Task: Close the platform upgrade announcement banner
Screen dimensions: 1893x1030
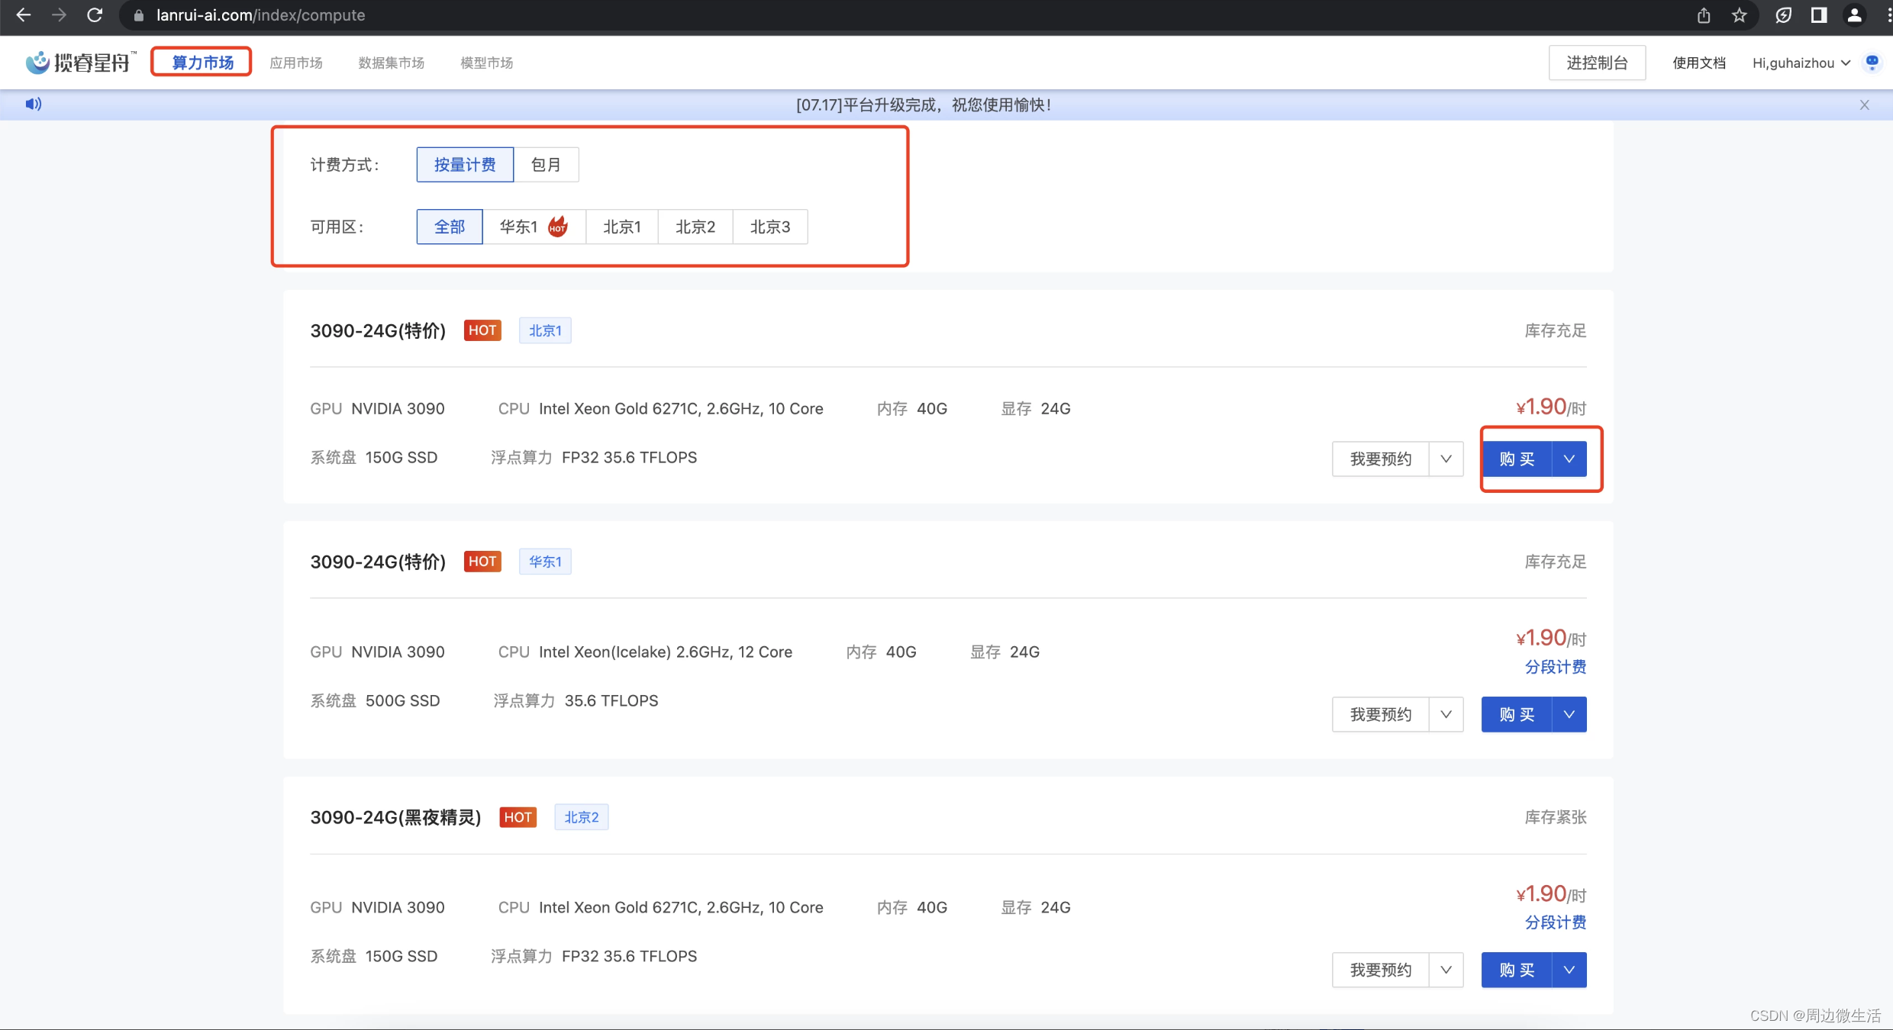Action: coord(1865,105)
